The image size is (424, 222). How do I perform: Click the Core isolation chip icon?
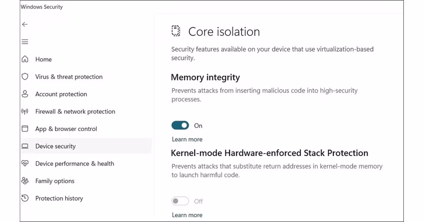(176, 31)
